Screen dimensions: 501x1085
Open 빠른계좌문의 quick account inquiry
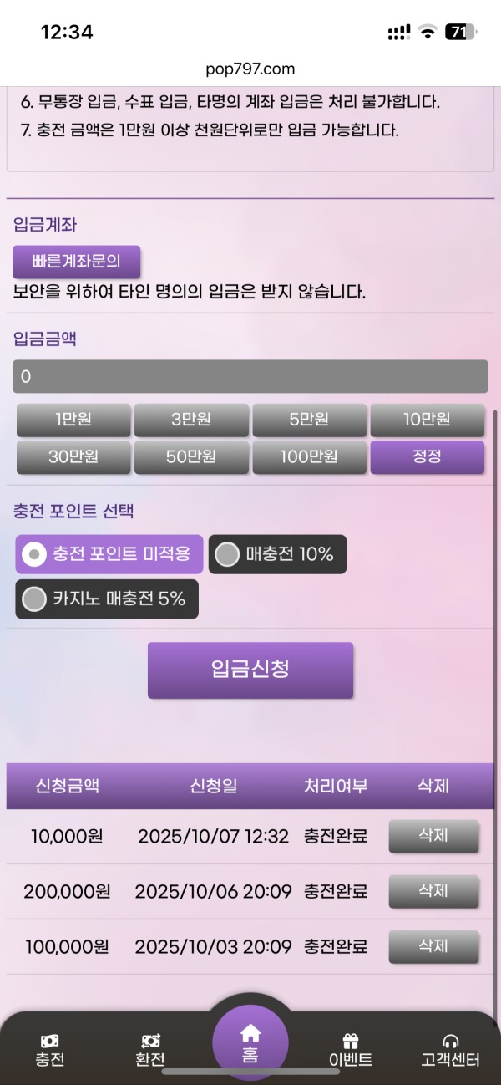pos(77,262)
